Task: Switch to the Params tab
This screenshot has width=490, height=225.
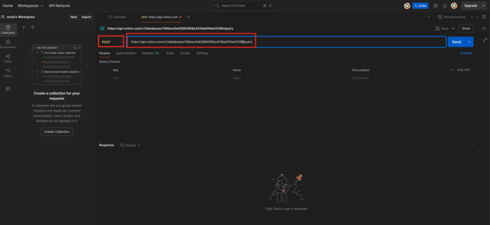Action: (104, 53)
